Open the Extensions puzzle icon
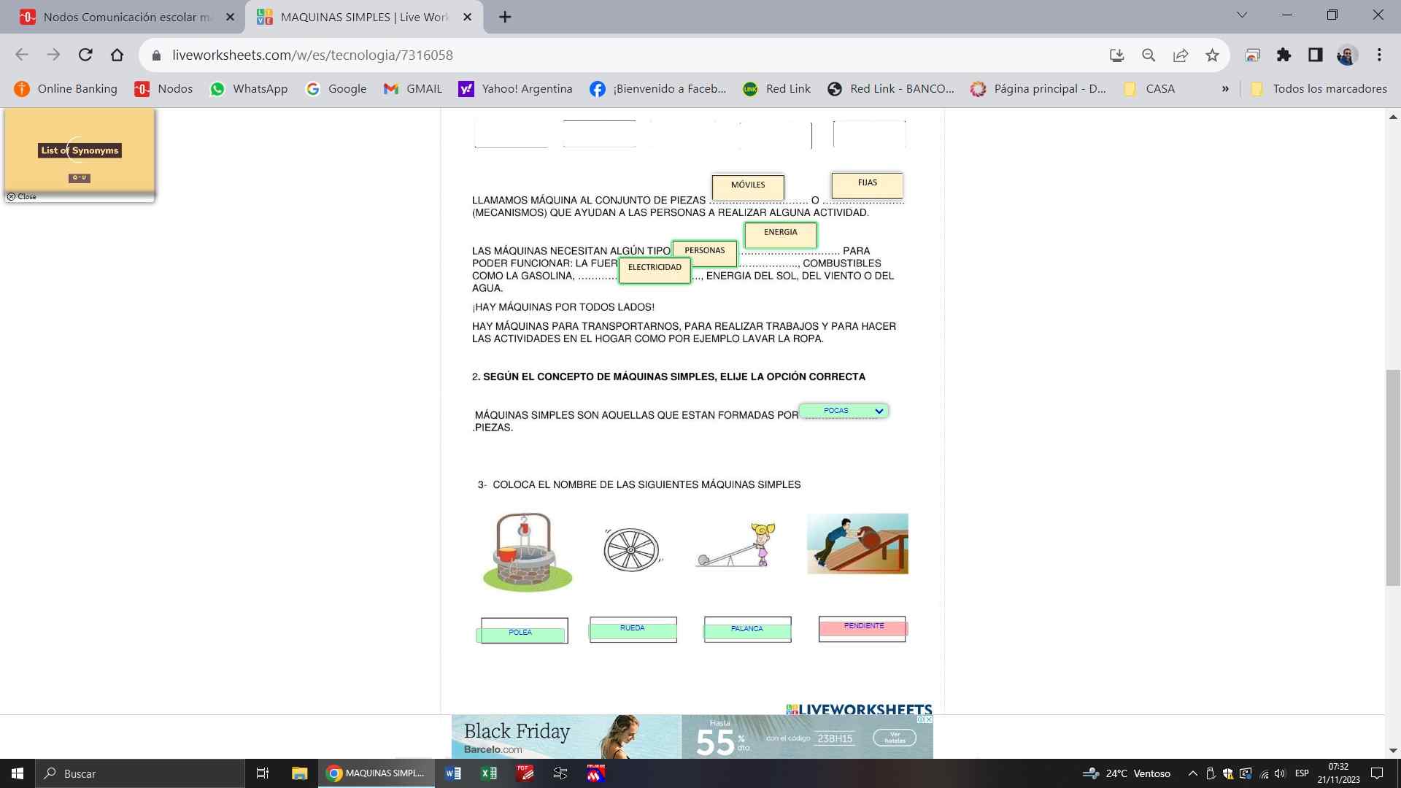The width and height of the screenshot is (1401, 788). coord(1284,55)
